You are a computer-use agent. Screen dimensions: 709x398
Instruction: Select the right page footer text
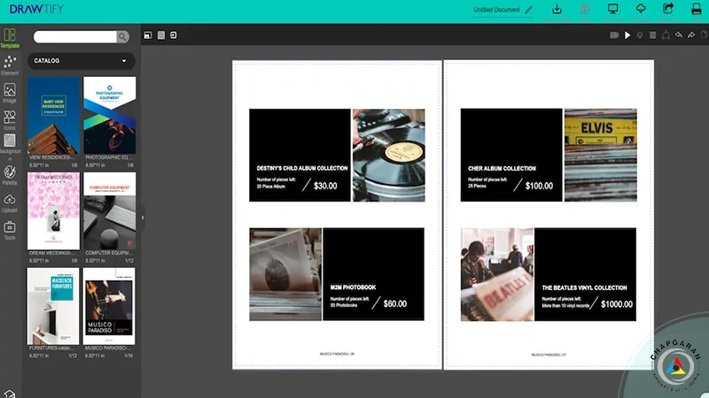549,355
